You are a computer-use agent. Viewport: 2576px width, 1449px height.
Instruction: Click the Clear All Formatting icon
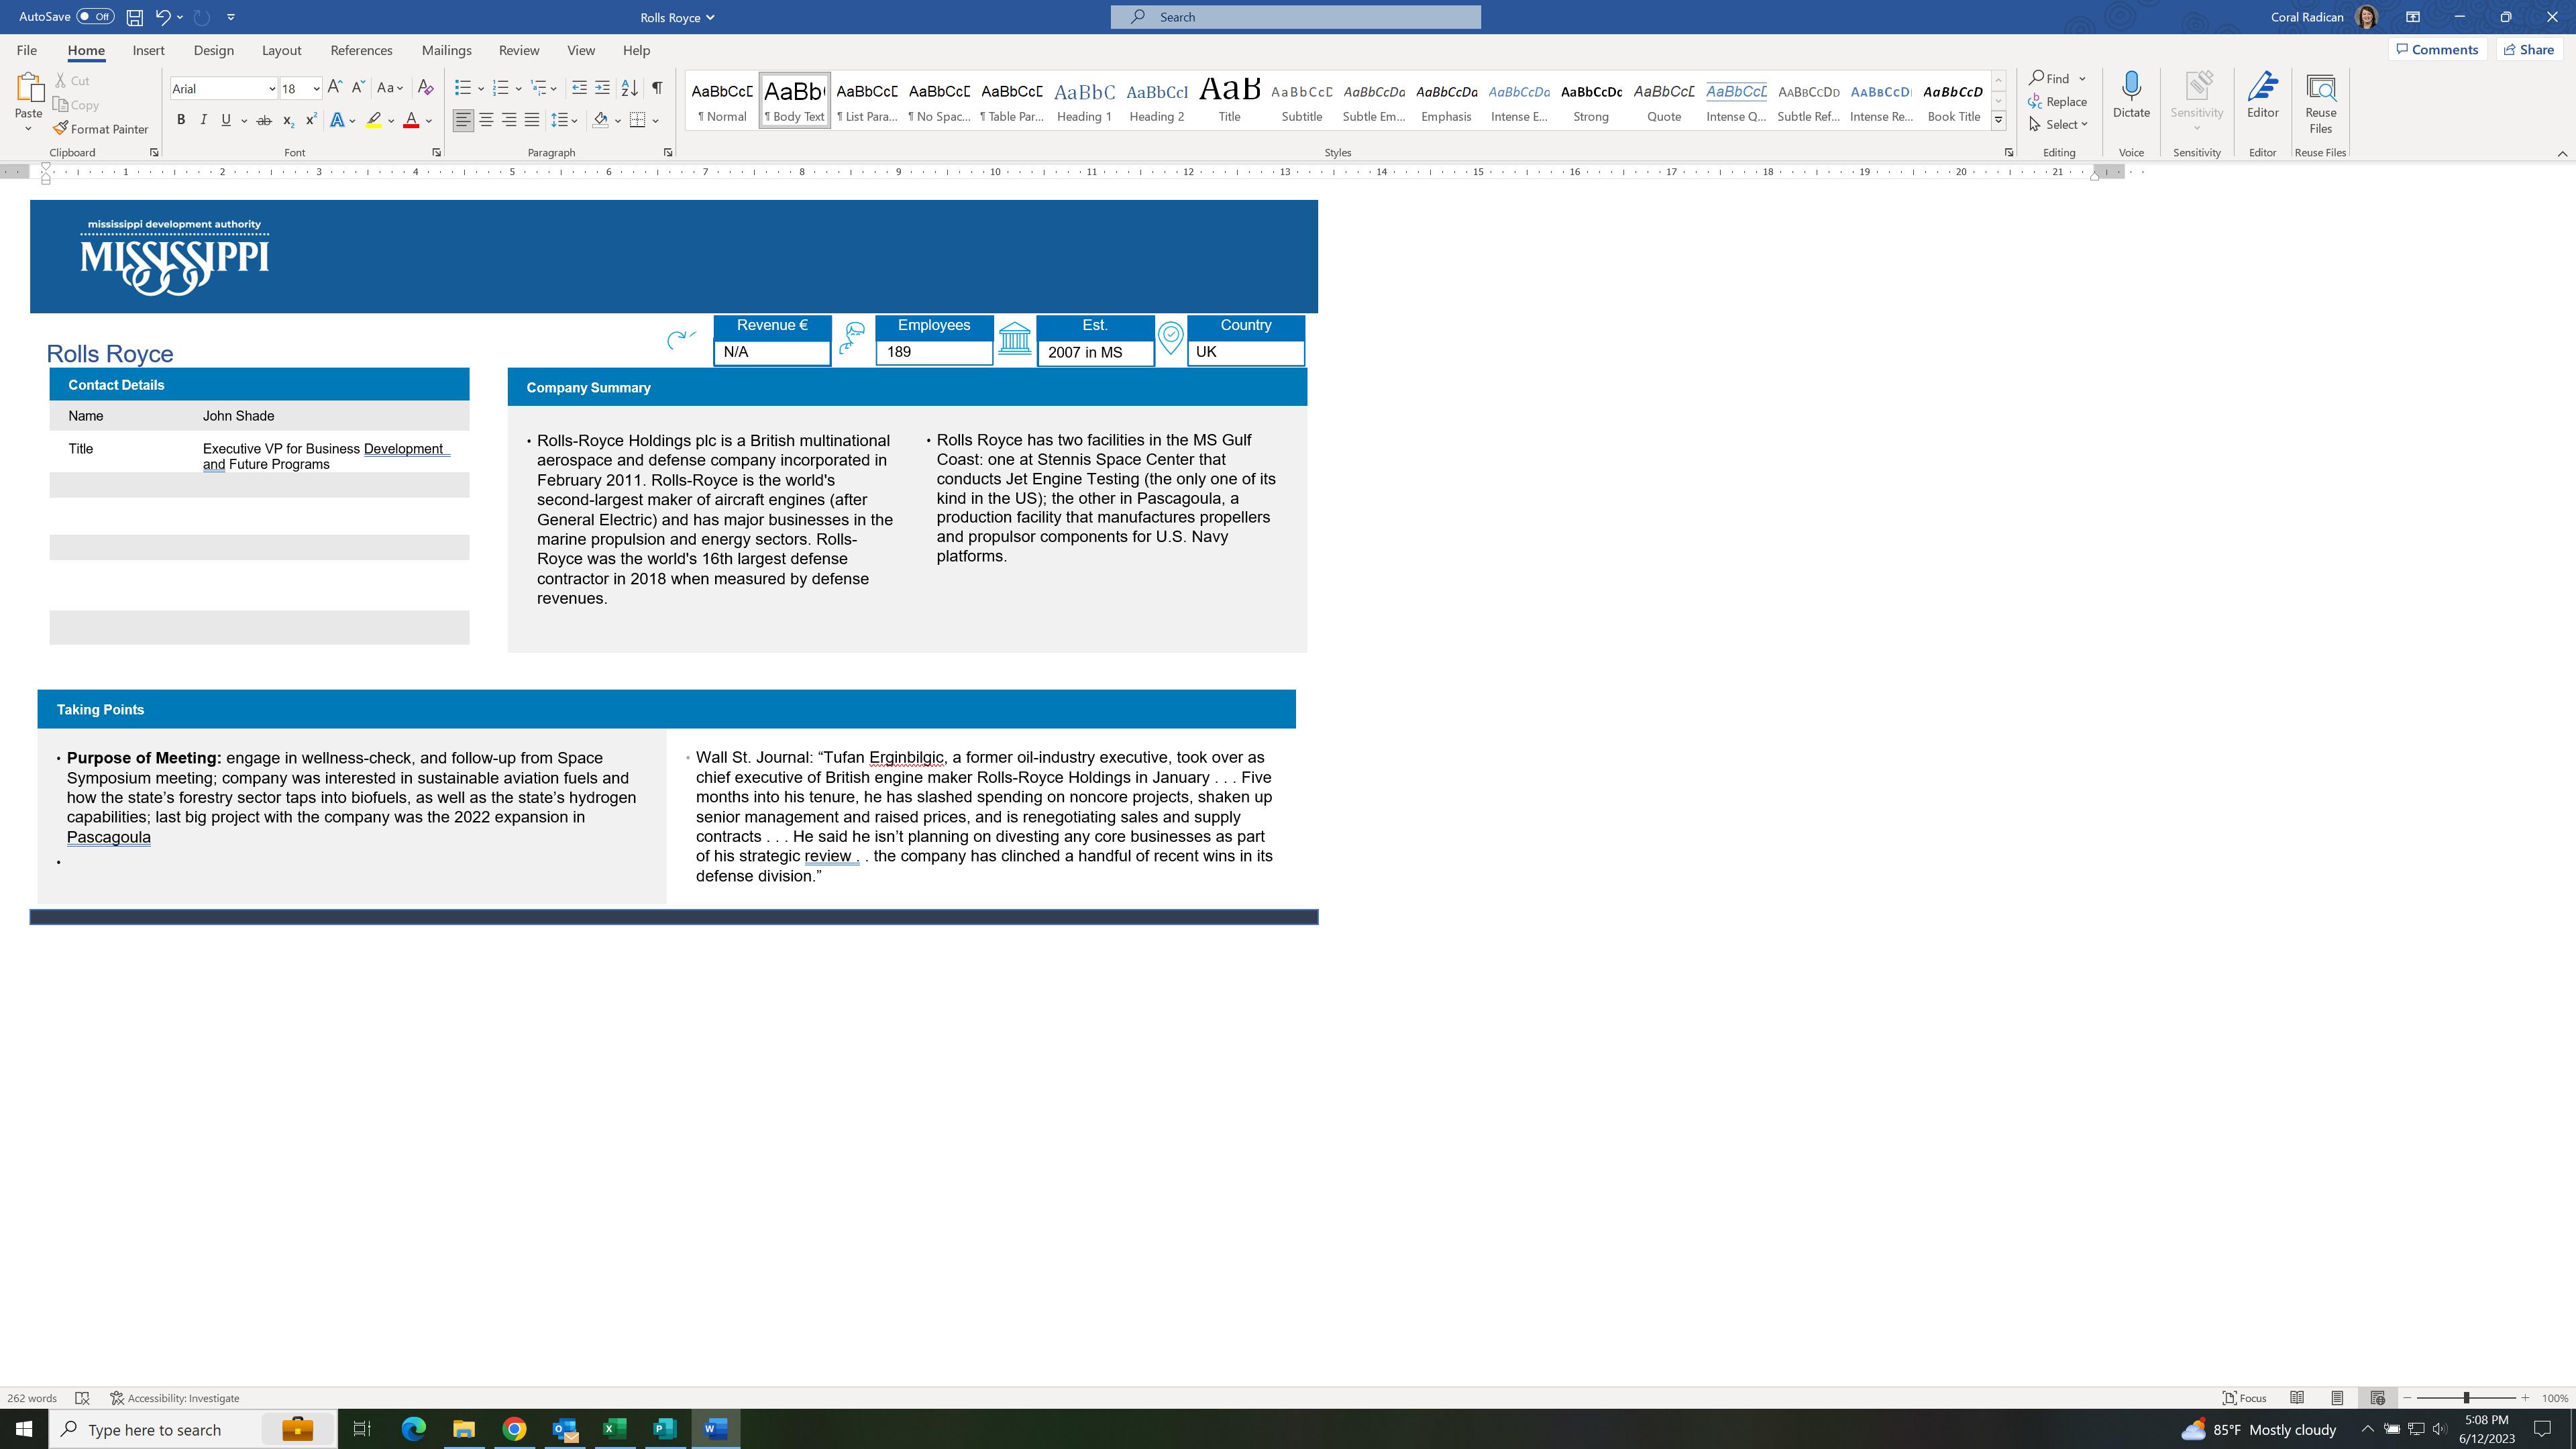[425, 88]
